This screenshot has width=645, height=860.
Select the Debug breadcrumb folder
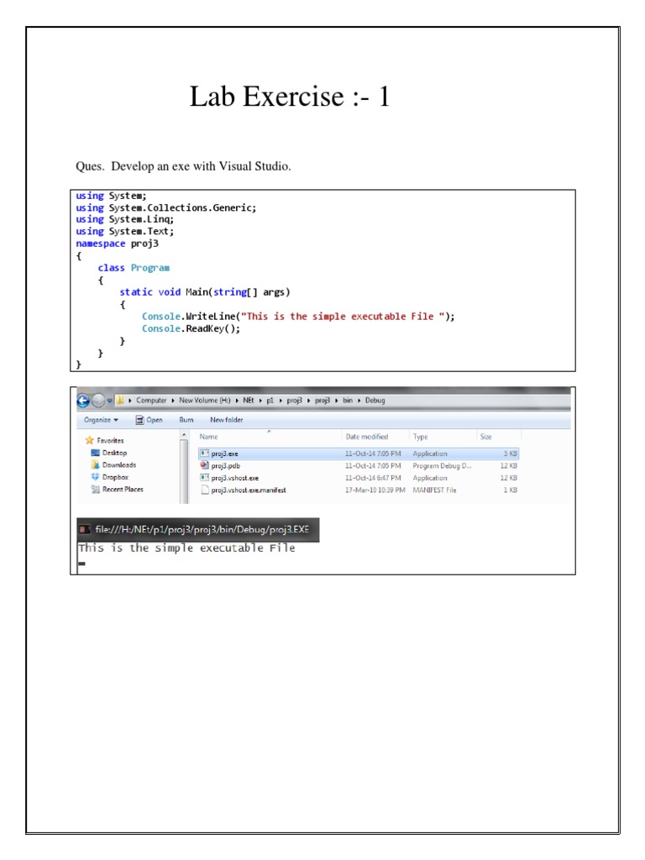pyautogui.click(x=375, y=401)
